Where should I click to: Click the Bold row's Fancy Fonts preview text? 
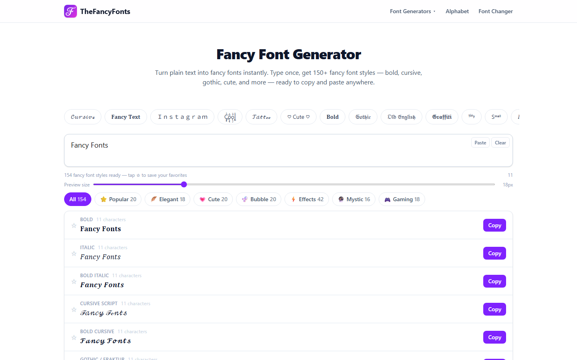[101, 229]
